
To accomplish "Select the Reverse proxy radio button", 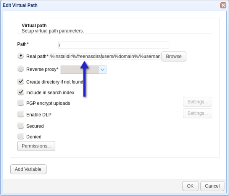I will click(21, 69).
